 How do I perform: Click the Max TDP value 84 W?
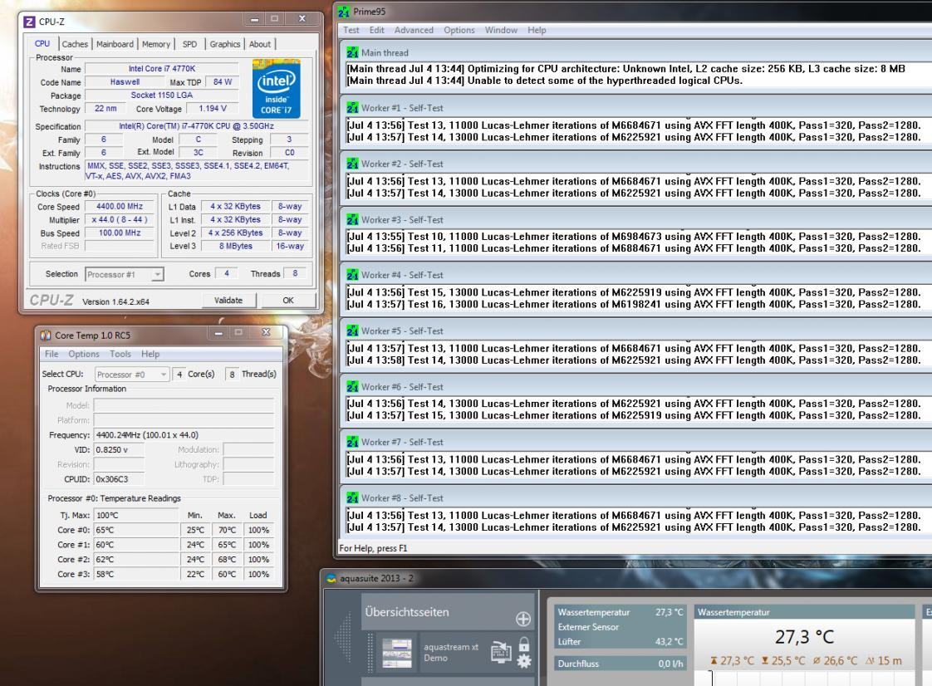click(x=223, y=81)
